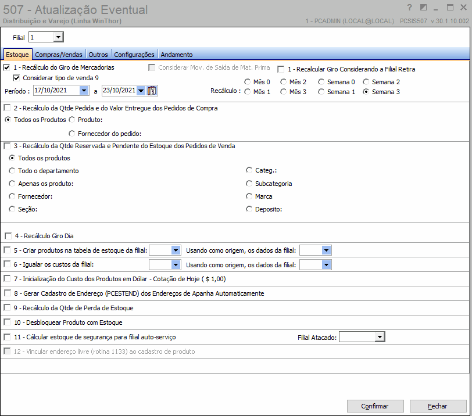This screenshot has width=472, height=416.
Task: Check 2 - Recálculo da Qtde Pedida
Action: click(7, 107)
